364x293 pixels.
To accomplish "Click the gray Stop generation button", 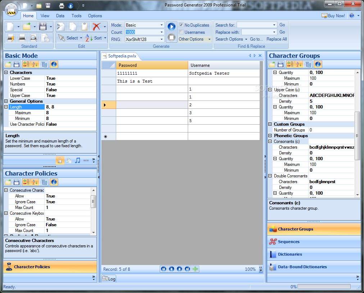I will (x=172, y=37).
